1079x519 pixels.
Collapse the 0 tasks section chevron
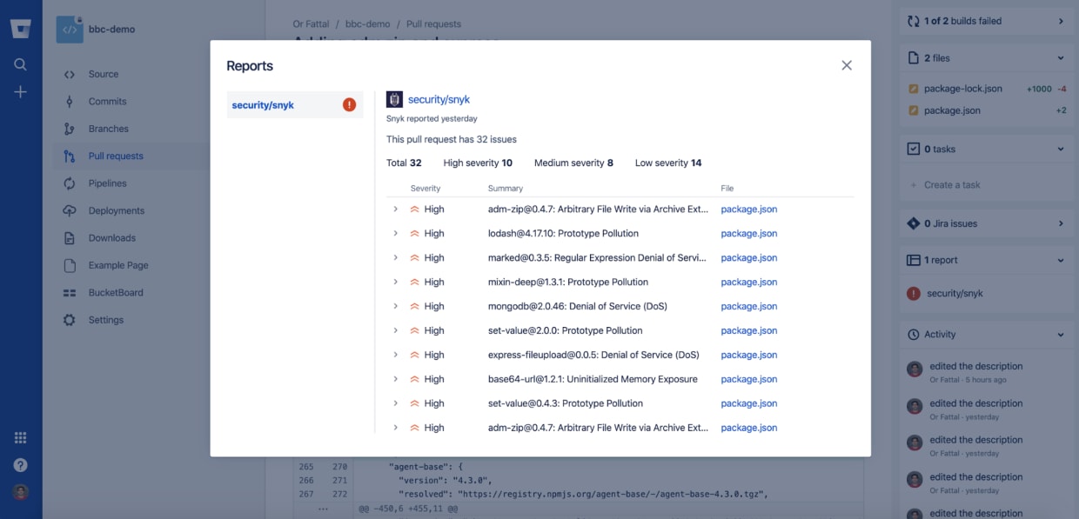coord(1061,150)
